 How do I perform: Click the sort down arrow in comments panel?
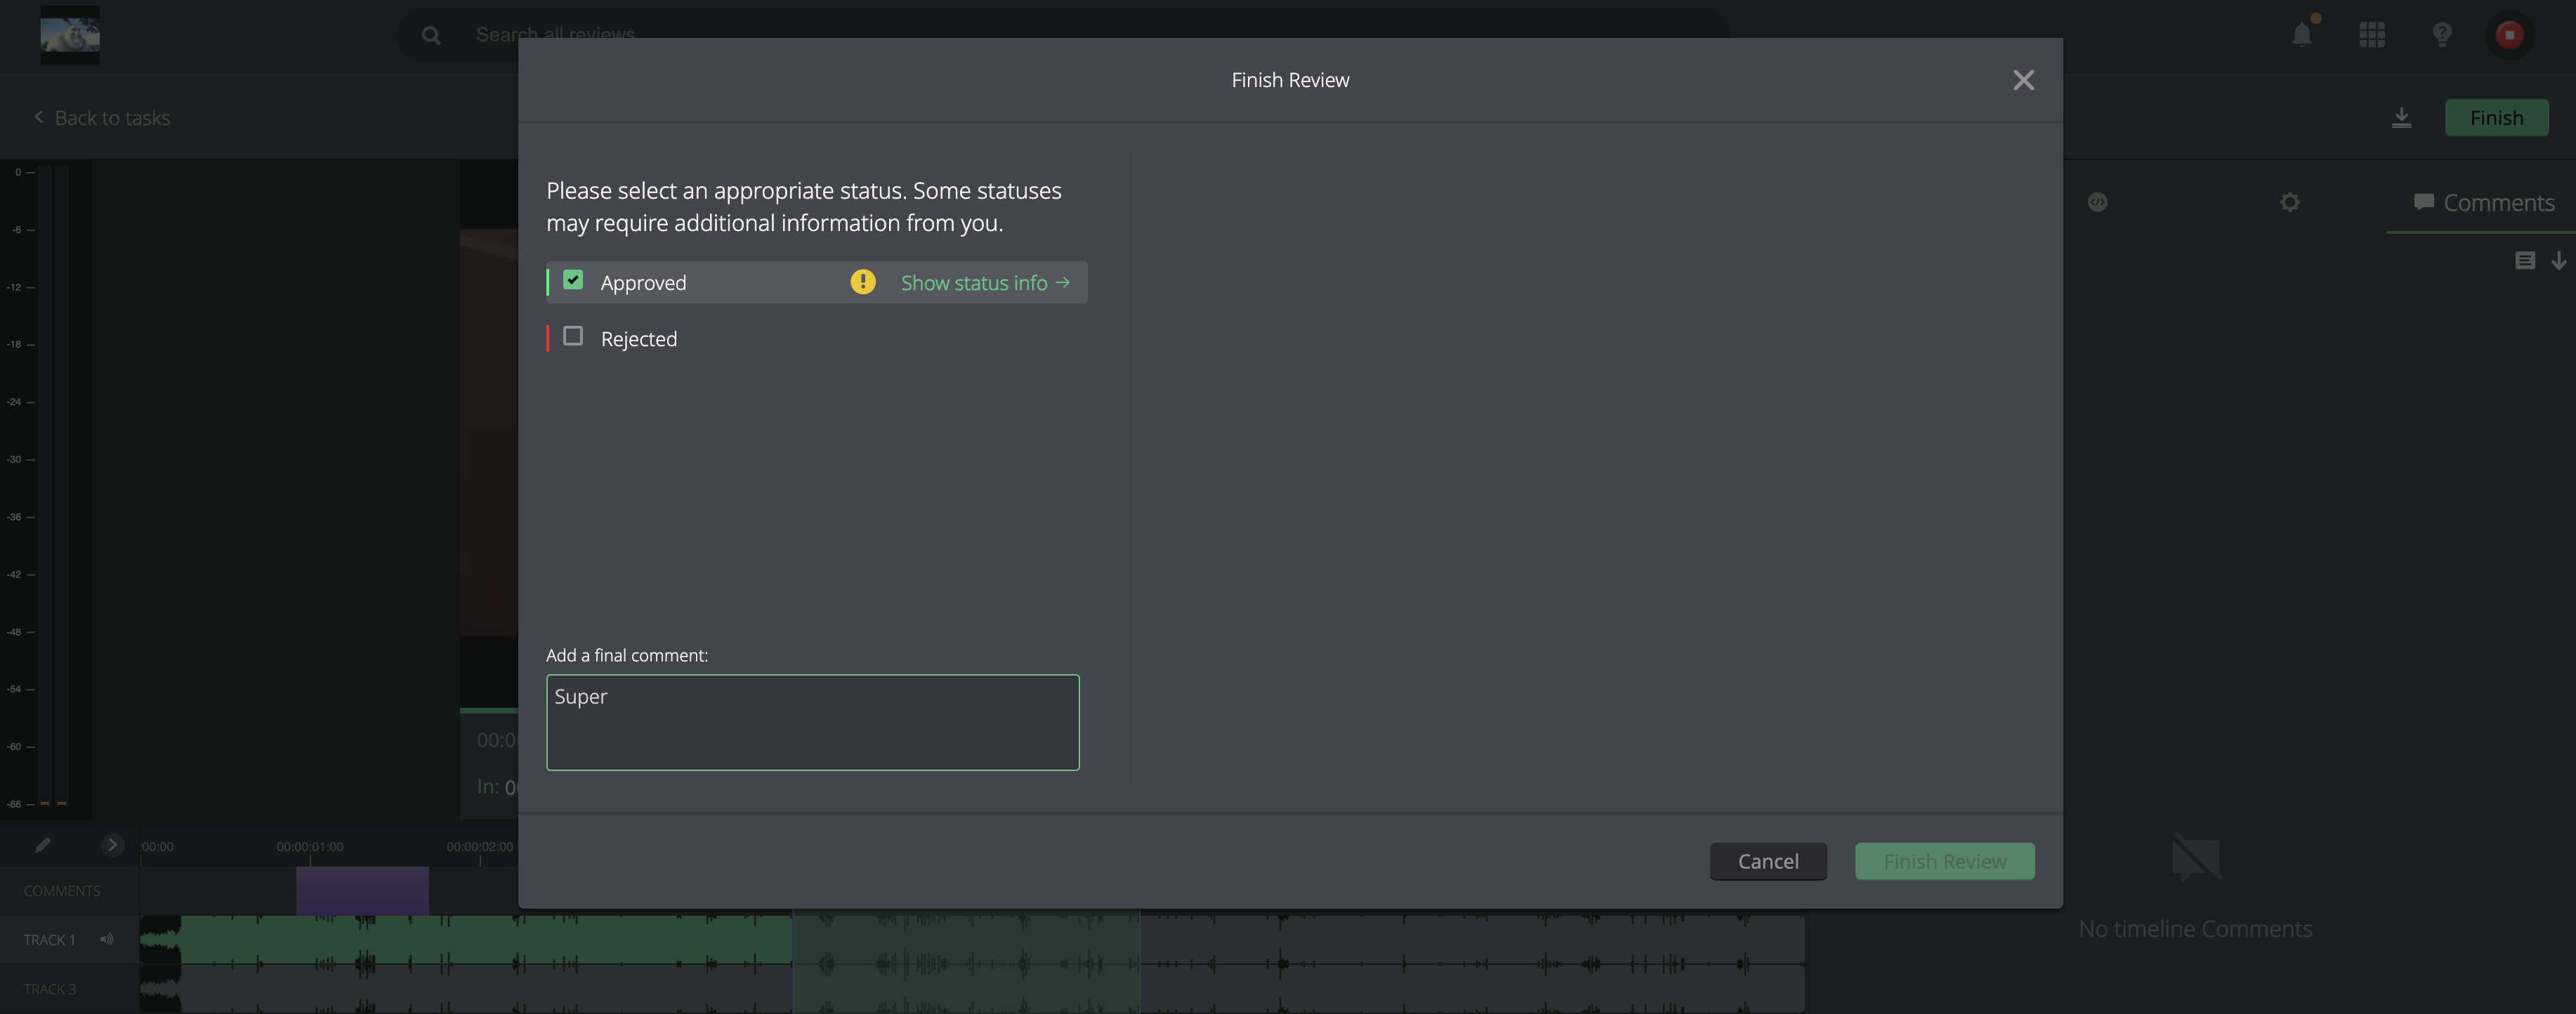point(2558,261)
